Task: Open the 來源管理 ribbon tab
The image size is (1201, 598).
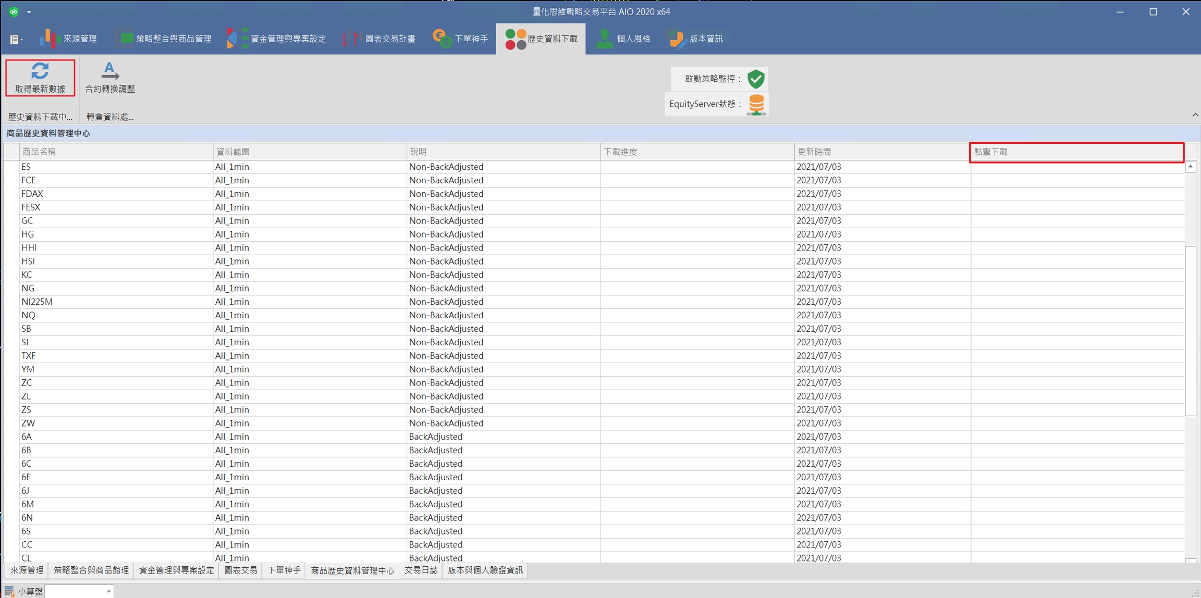Action: click(68, 39)
